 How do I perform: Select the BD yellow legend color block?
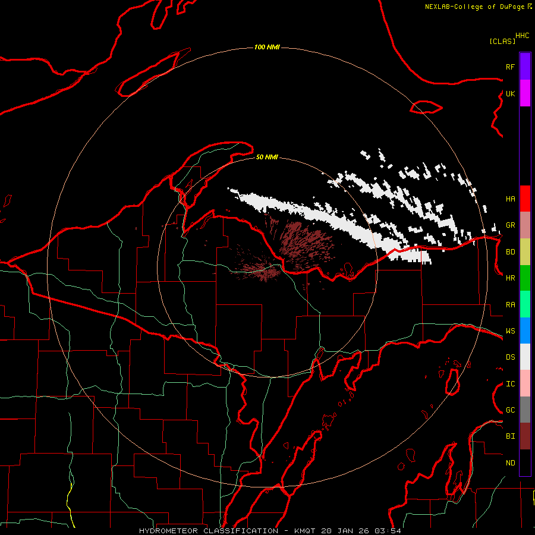525,252
